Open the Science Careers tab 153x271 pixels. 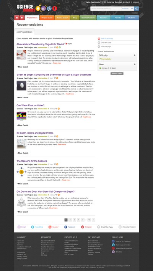(x=88, y=18)
